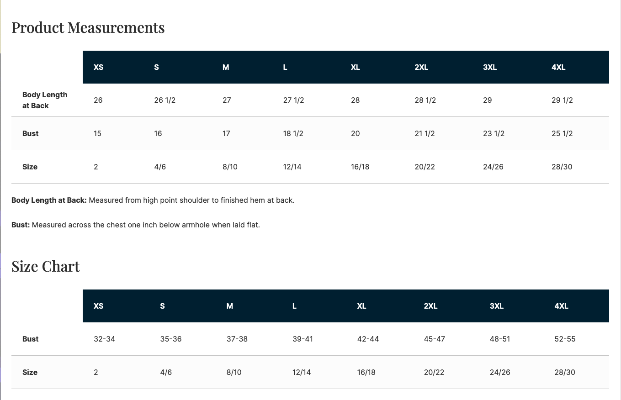Select the 25 1/2 bust value for 4XL
The width and height of the screenshot is (621, 400).
click(x=562, y=133)
